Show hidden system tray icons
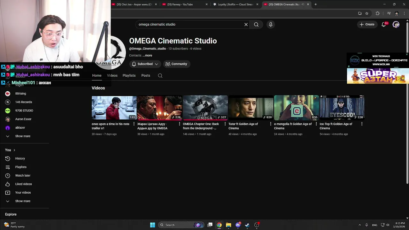This screenshot has width=409, height=230. point(359,225)
